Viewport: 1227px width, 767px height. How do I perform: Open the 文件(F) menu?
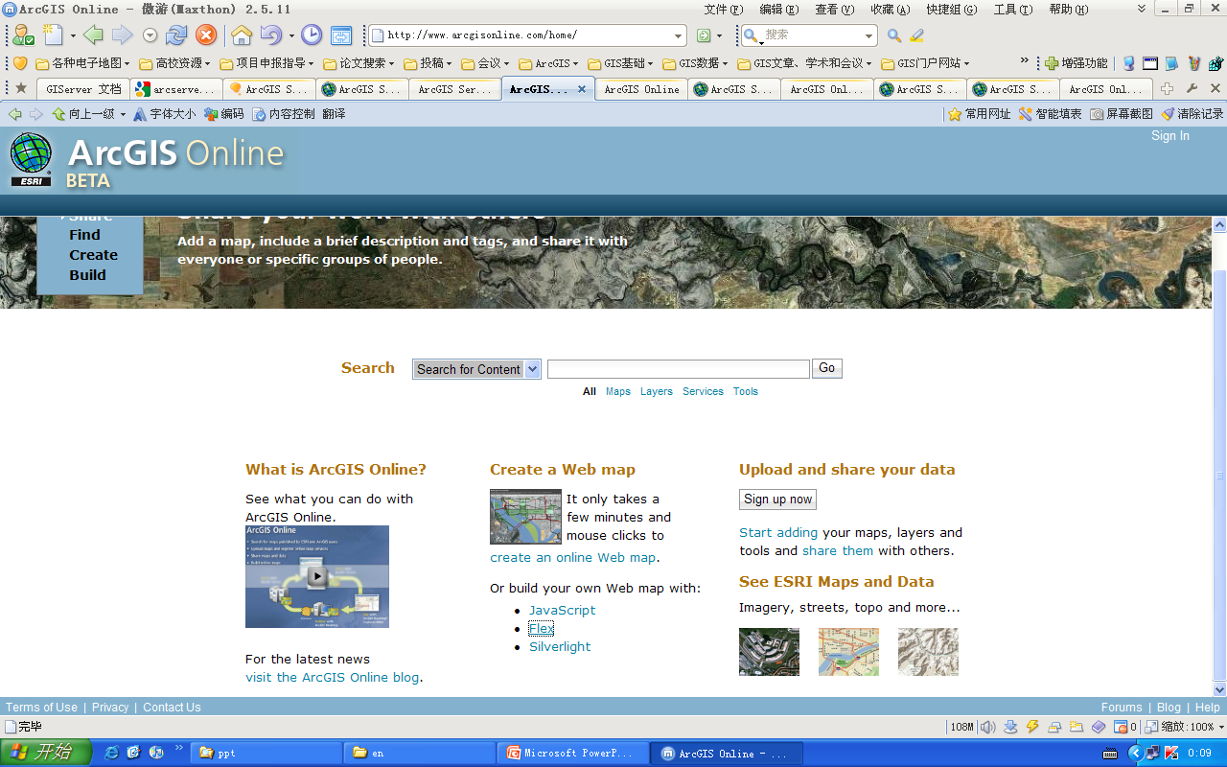click(724, 10)
